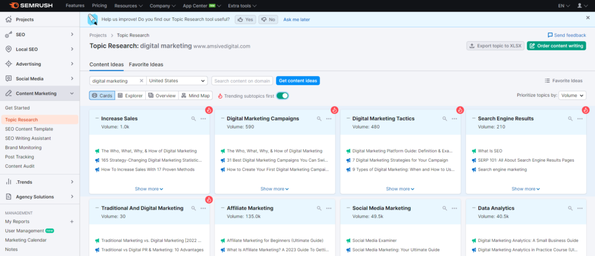Switch to Mind Map view
Image resolution: width=595 pixels, height=256 pixels.
195,95
